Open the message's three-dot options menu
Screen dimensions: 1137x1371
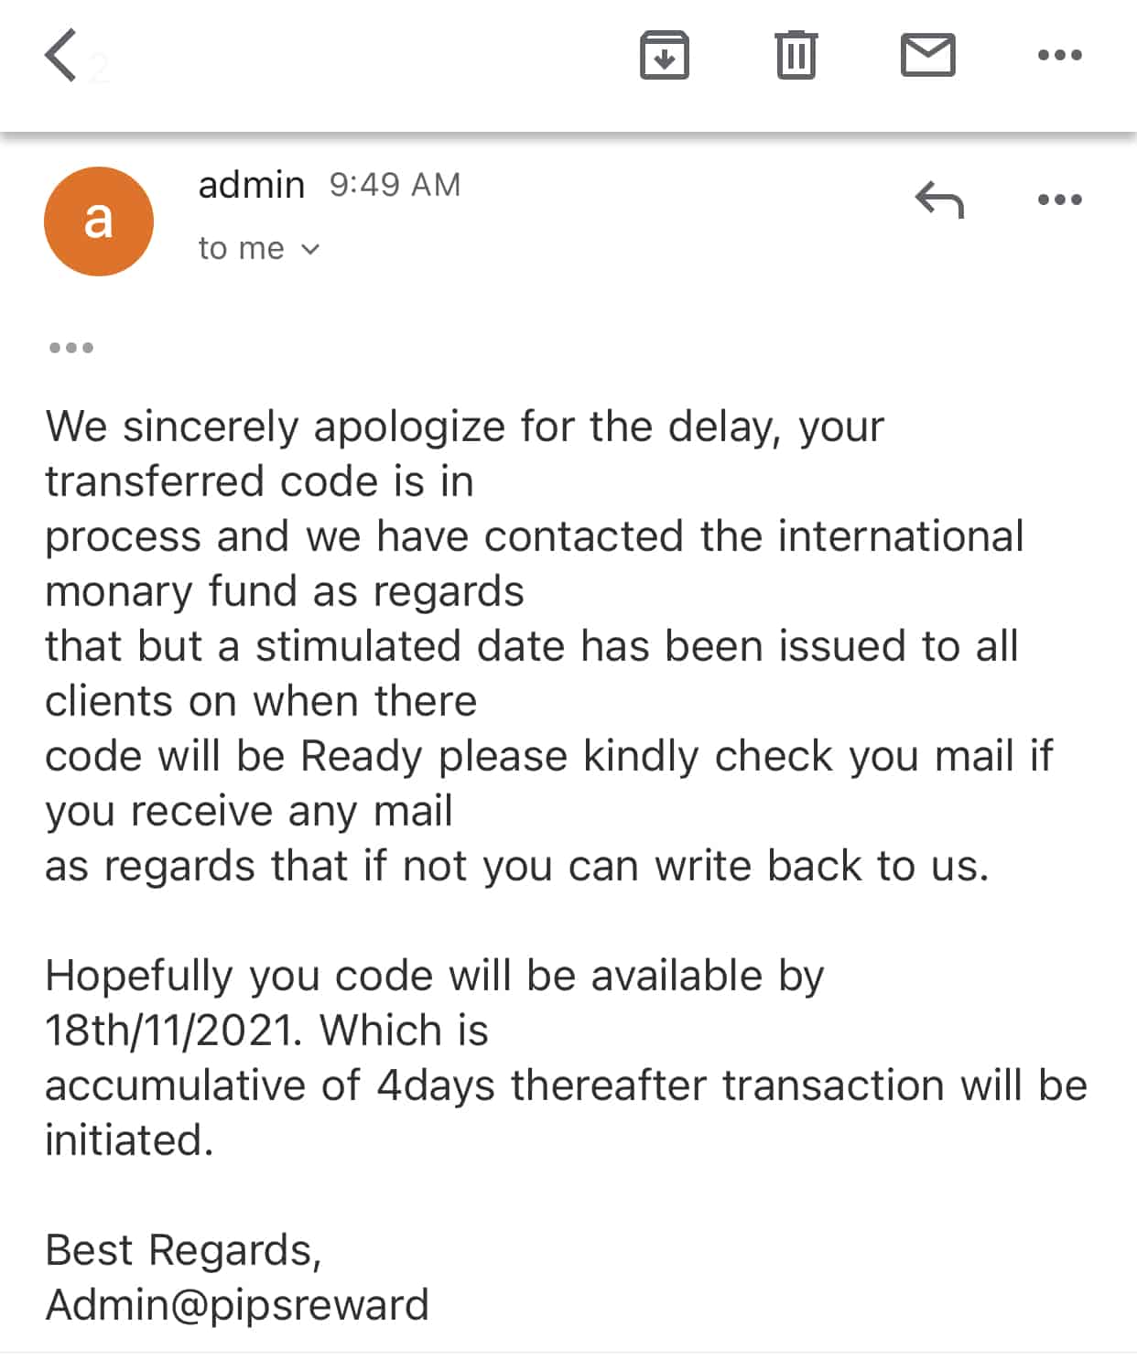[x=1059, y=199]
